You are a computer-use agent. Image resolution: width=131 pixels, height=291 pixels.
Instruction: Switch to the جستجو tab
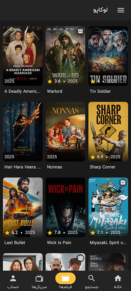pyautogui.click(x=92, y=287)
